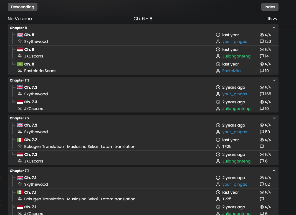
Task: Open the 59 comments on Ch. 7.2
Action: tap(265, 132)
